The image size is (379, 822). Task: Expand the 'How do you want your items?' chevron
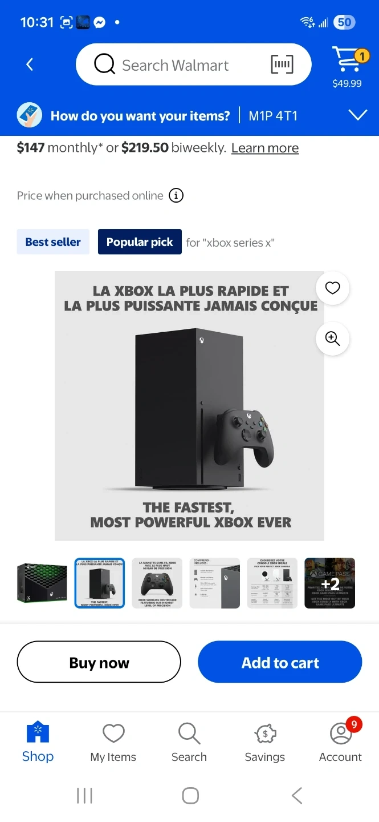coord(358,116)
